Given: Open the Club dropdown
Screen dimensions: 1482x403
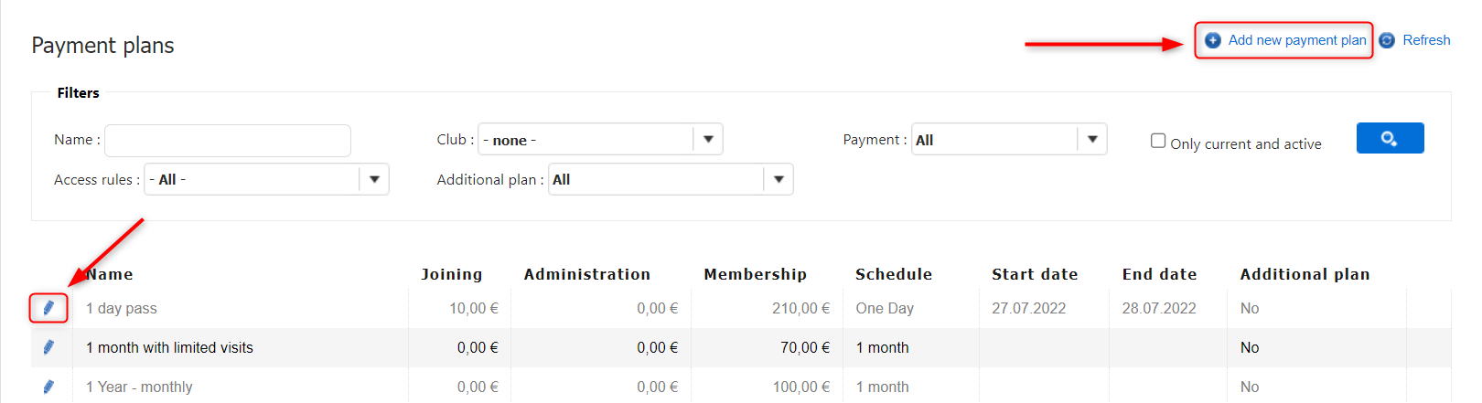Looking at the screenshot, I should pyautogui.click(x=708, y=140).
